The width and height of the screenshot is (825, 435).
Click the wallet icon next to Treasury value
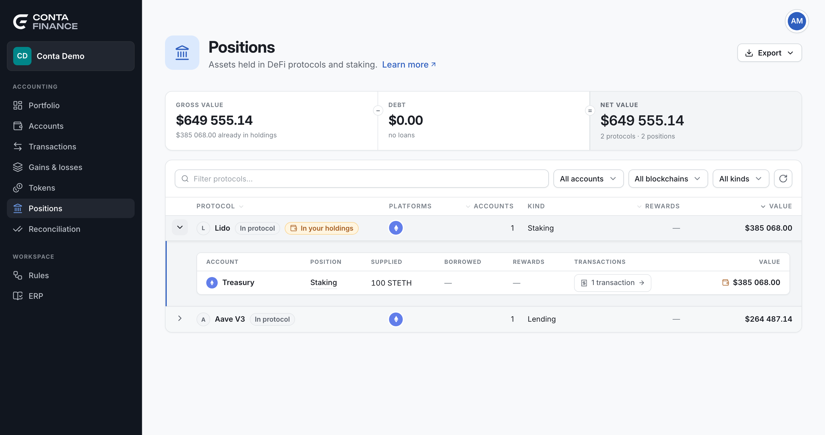pyautogui.click(x=725, y=282)
